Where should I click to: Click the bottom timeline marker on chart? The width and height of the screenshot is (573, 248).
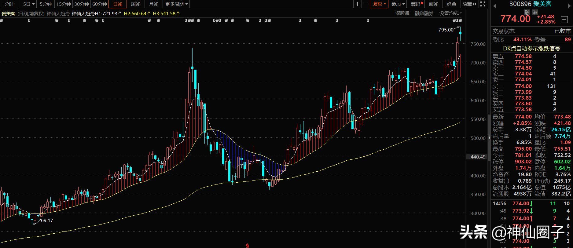tap(248, 245)
